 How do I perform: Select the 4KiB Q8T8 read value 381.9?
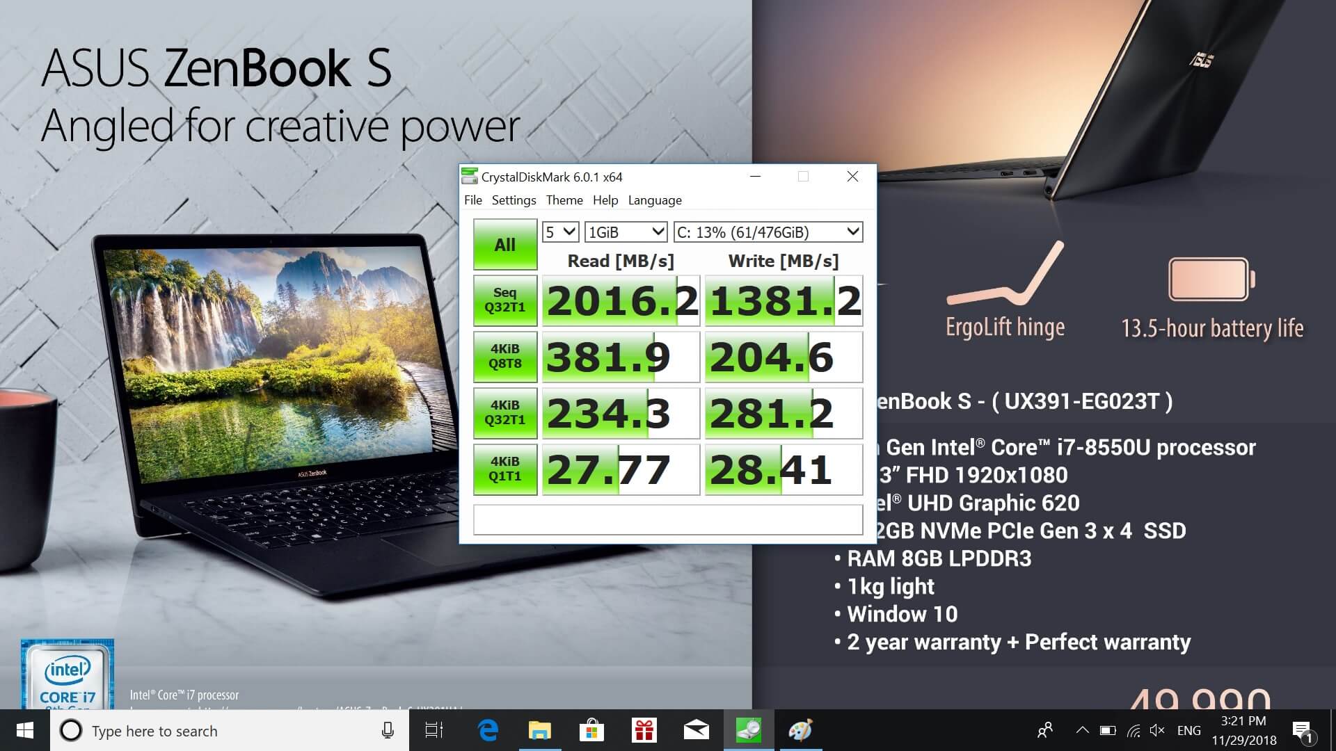[621, 357]
